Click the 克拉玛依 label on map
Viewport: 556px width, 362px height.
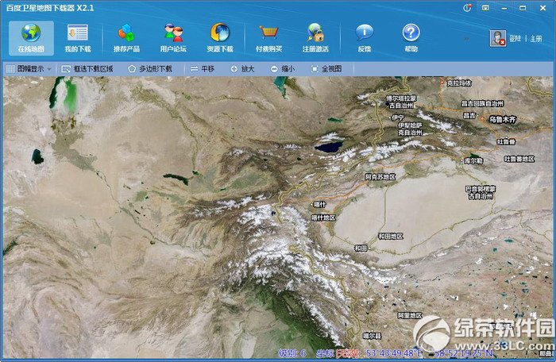[458, 83]
